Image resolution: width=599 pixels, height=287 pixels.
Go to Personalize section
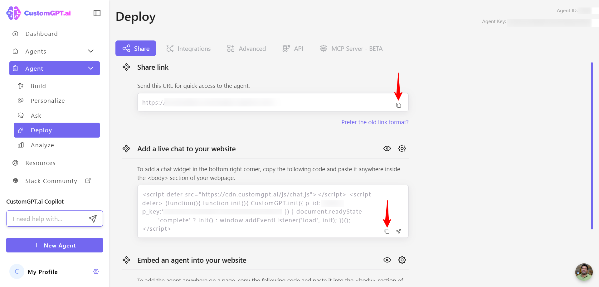[x=48, y=101]
